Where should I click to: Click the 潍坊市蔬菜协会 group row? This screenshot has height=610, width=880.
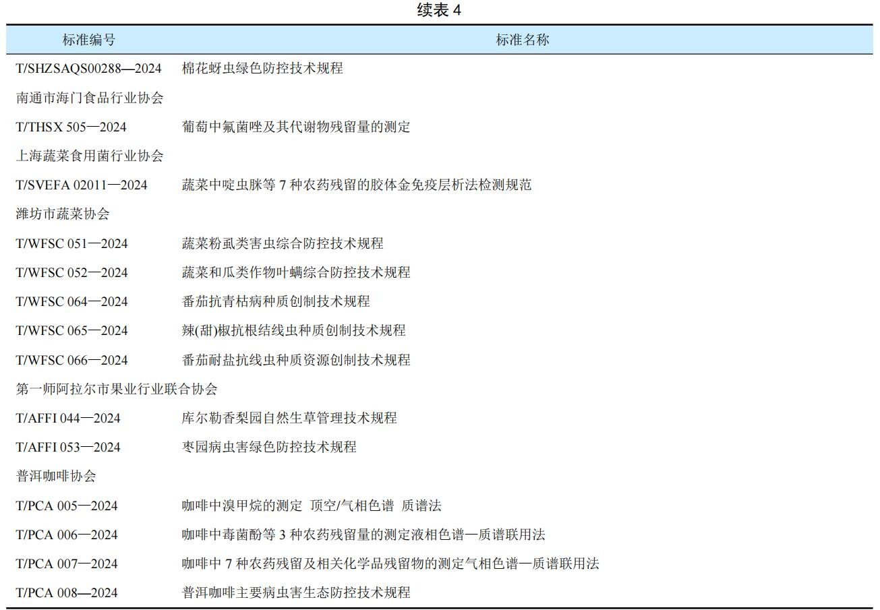tap(63, 214)
